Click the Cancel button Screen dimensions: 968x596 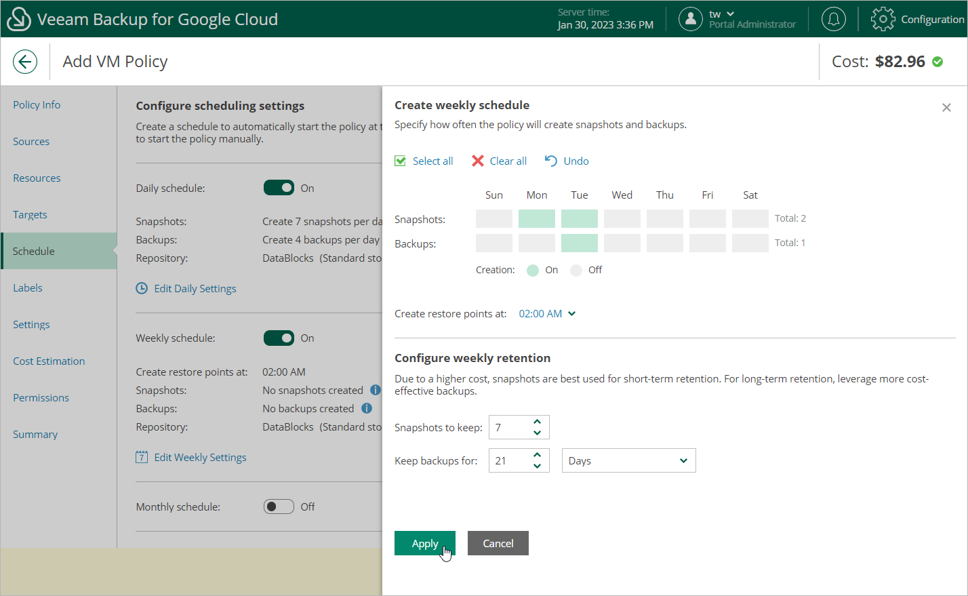pos(498,543)
